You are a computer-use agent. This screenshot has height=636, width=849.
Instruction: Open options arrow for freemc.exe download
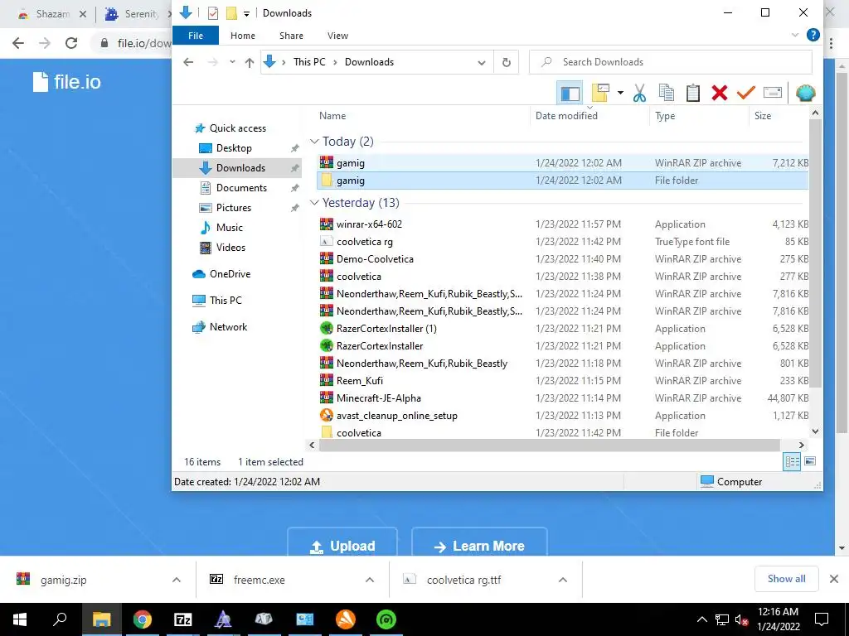pos(370,580)
